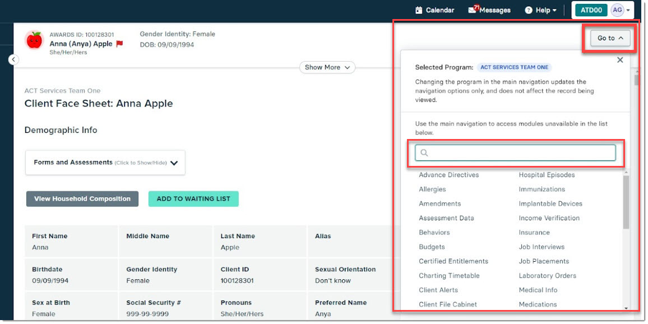Open Client Alerts module
648x324 pixels.
[x=438, y=290]
